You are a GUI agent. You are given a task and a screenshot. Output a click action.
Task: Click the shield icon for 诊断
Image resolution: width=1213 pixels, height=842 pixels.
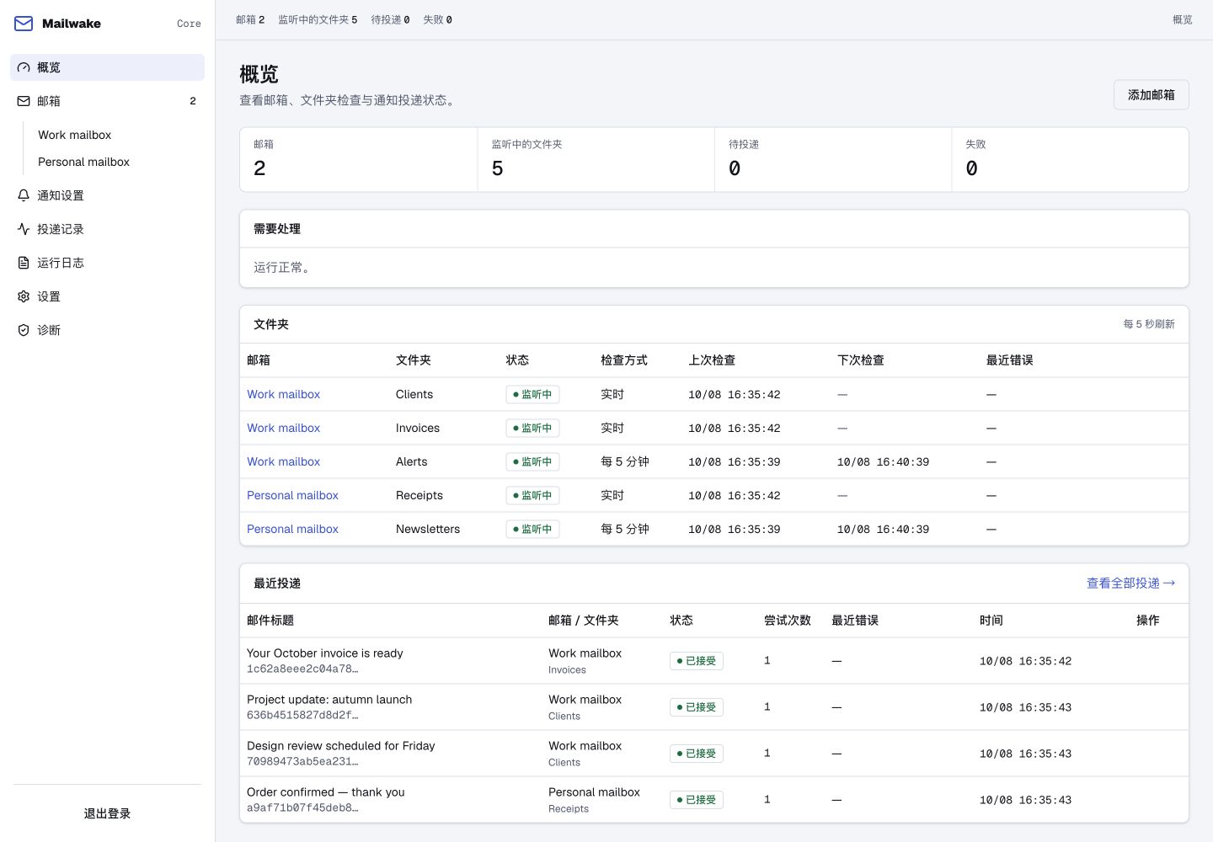point(24,330)
